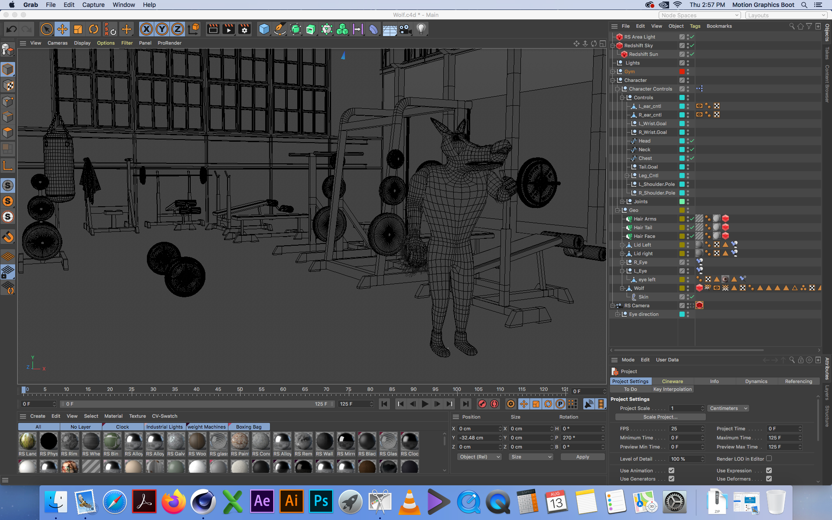Select the RS Wood material swatch
This screenshot has width=832, height=520.
197,442
